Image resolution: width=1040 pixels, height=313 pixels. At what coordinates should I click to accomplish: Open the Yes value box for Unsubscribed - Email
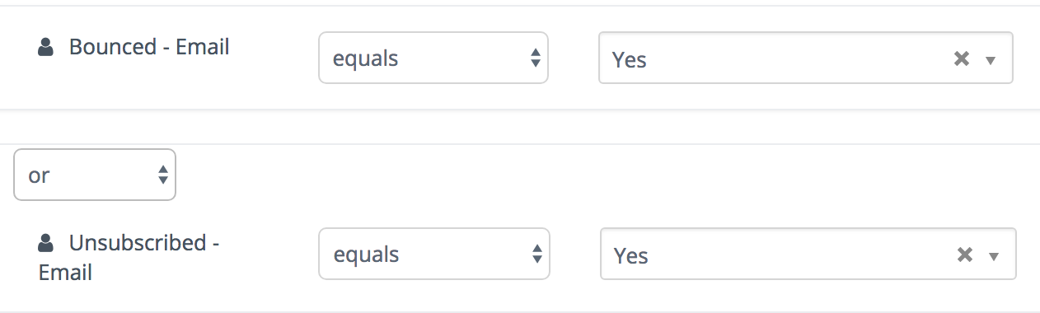click(808, 254)
